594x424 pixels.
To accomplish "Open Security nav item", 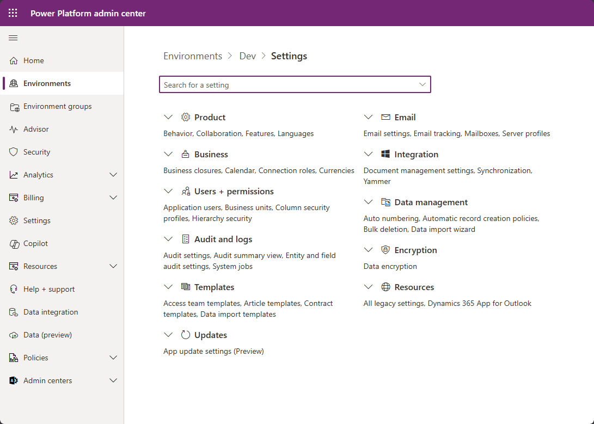I will pyautogui.click(x=62, y=152).
